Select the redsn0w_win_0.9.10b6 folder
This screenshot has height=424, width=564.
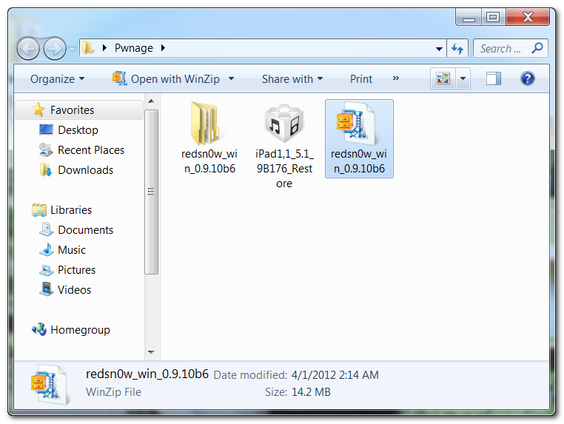click(209, 138)
